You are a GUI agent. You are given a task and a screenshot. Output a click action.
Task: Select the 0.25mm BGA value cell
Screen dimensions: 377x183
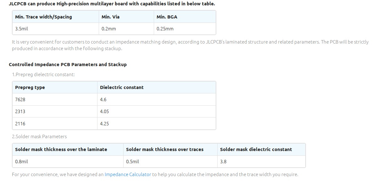[185, 29]
